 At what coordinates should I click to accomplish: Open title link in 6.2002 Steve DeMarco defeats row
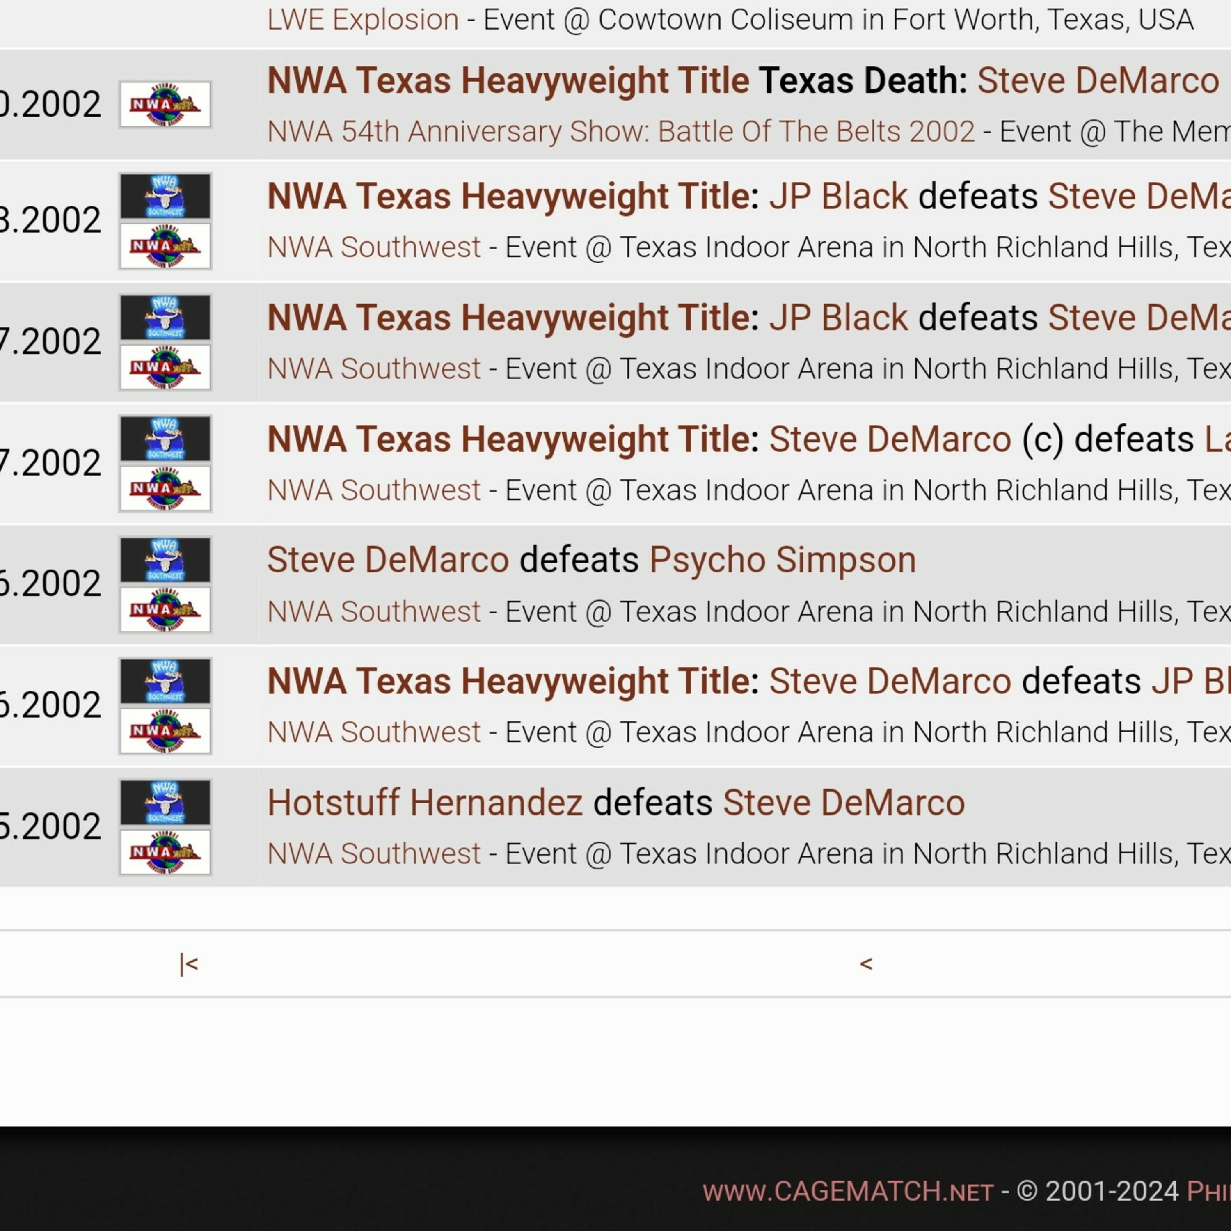(508, 681)
